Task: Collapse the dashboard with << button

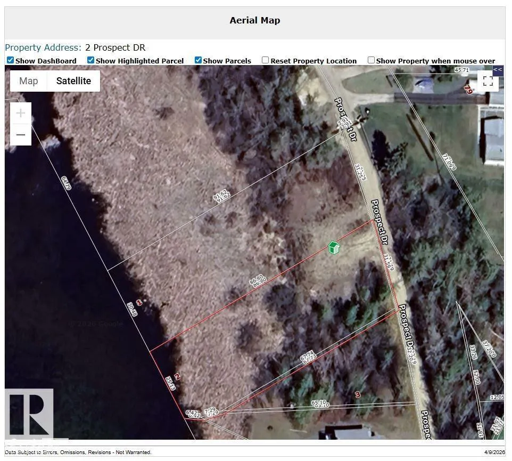Action: coord(498,70)
